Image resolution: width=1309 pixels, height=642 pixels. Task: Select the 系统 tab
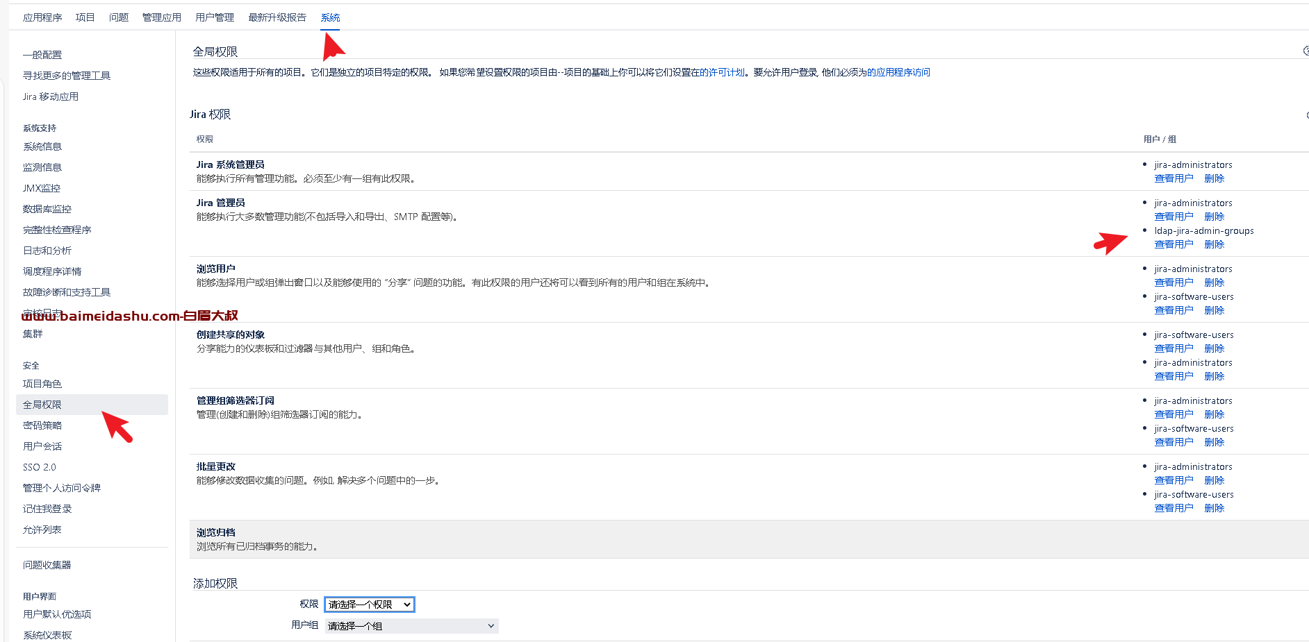coord(330,17)
